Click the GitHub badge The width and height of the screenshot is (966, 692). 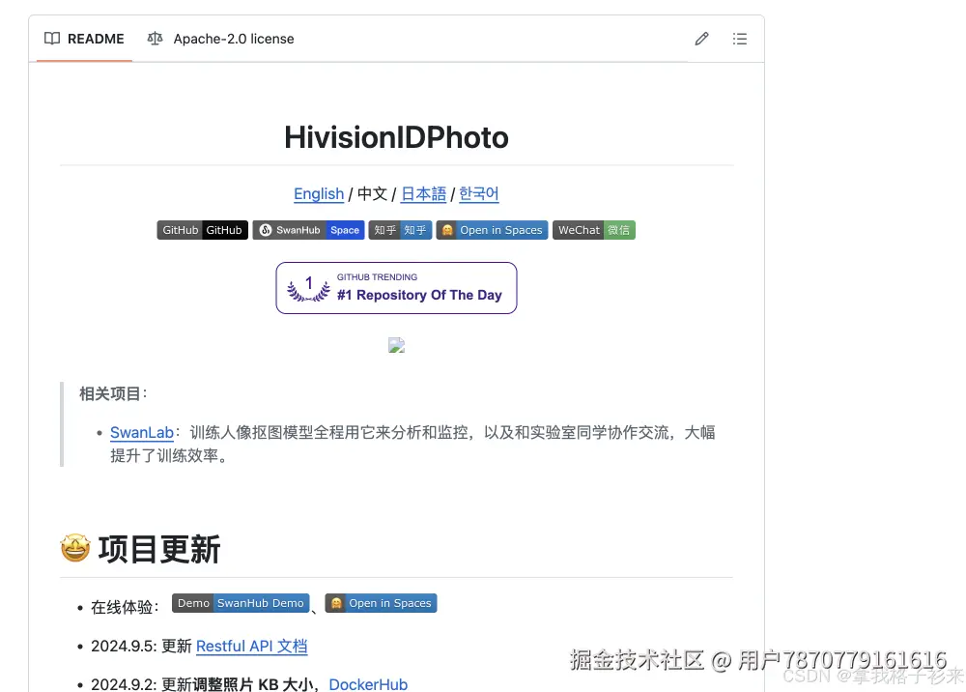point(203,230)
